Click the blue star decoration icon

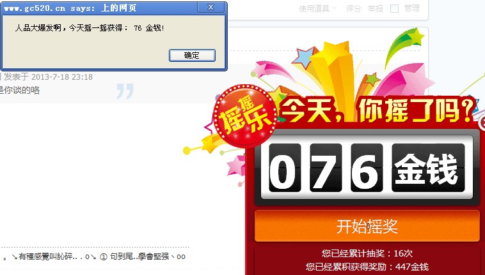point(304,57)
